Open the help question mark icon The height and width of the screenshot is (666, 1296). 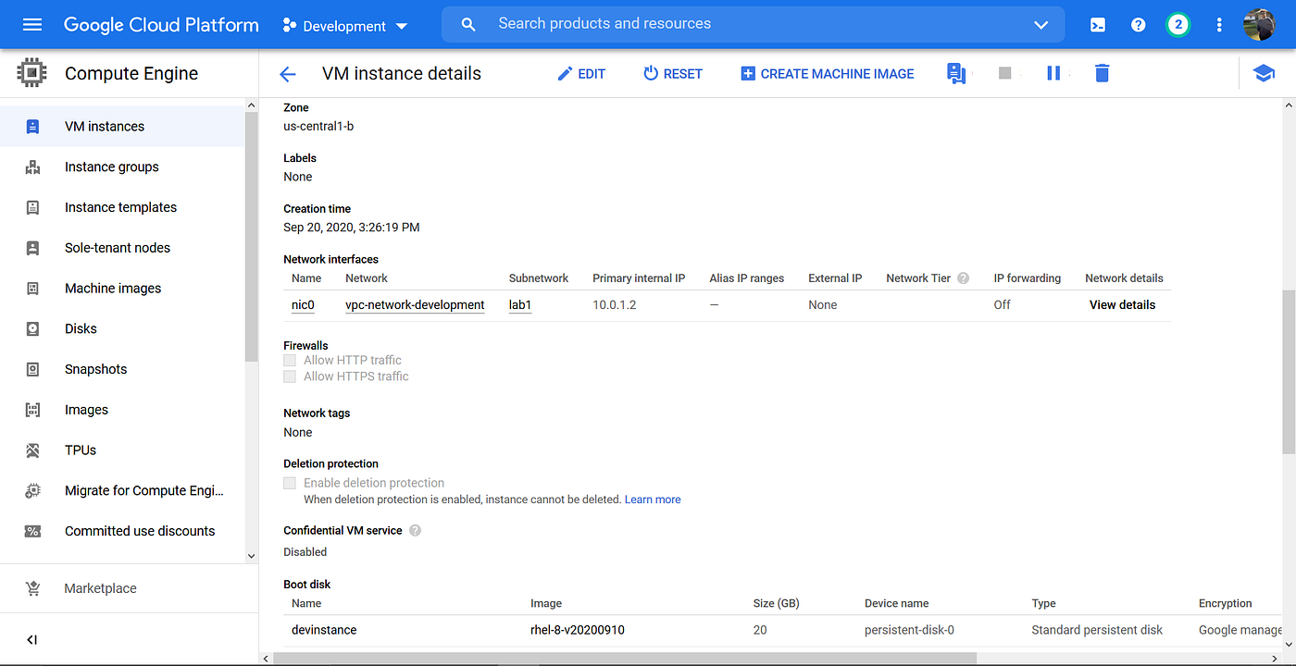pos(1139,25)
